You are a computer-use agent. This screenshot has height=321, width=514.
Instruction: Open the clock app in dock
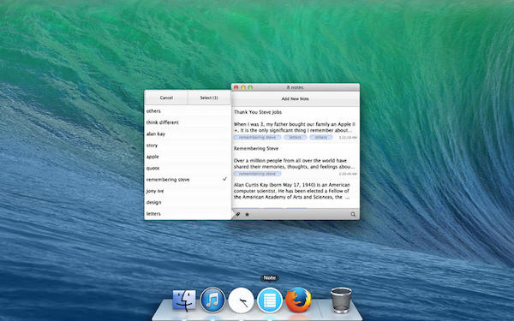pyautogui.click(x=241, y=300)
